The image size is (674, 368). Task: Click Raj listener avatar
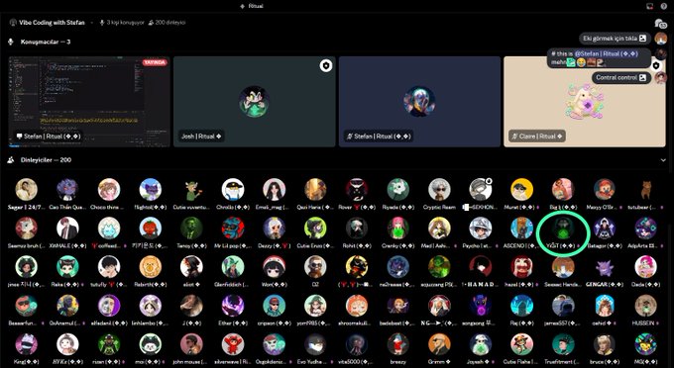pos(521,306)
